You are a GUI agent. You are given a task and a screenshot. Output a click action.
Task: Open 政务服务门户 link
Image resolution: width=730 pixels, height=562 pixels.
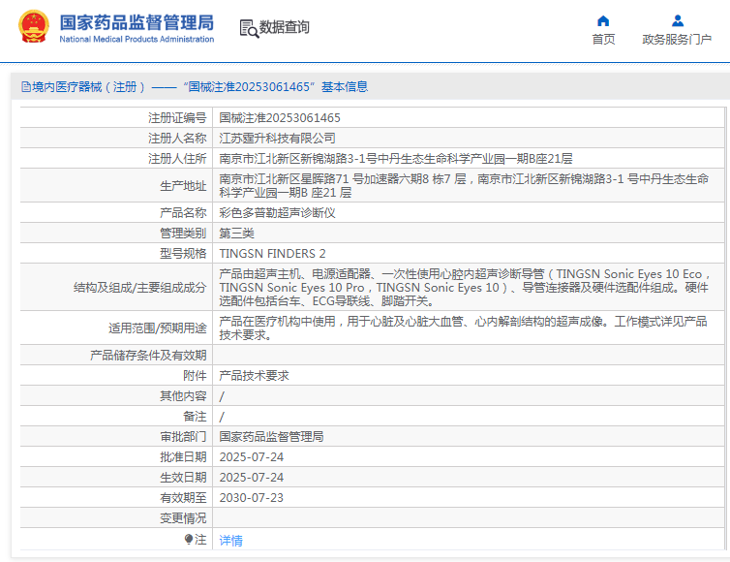677,39
